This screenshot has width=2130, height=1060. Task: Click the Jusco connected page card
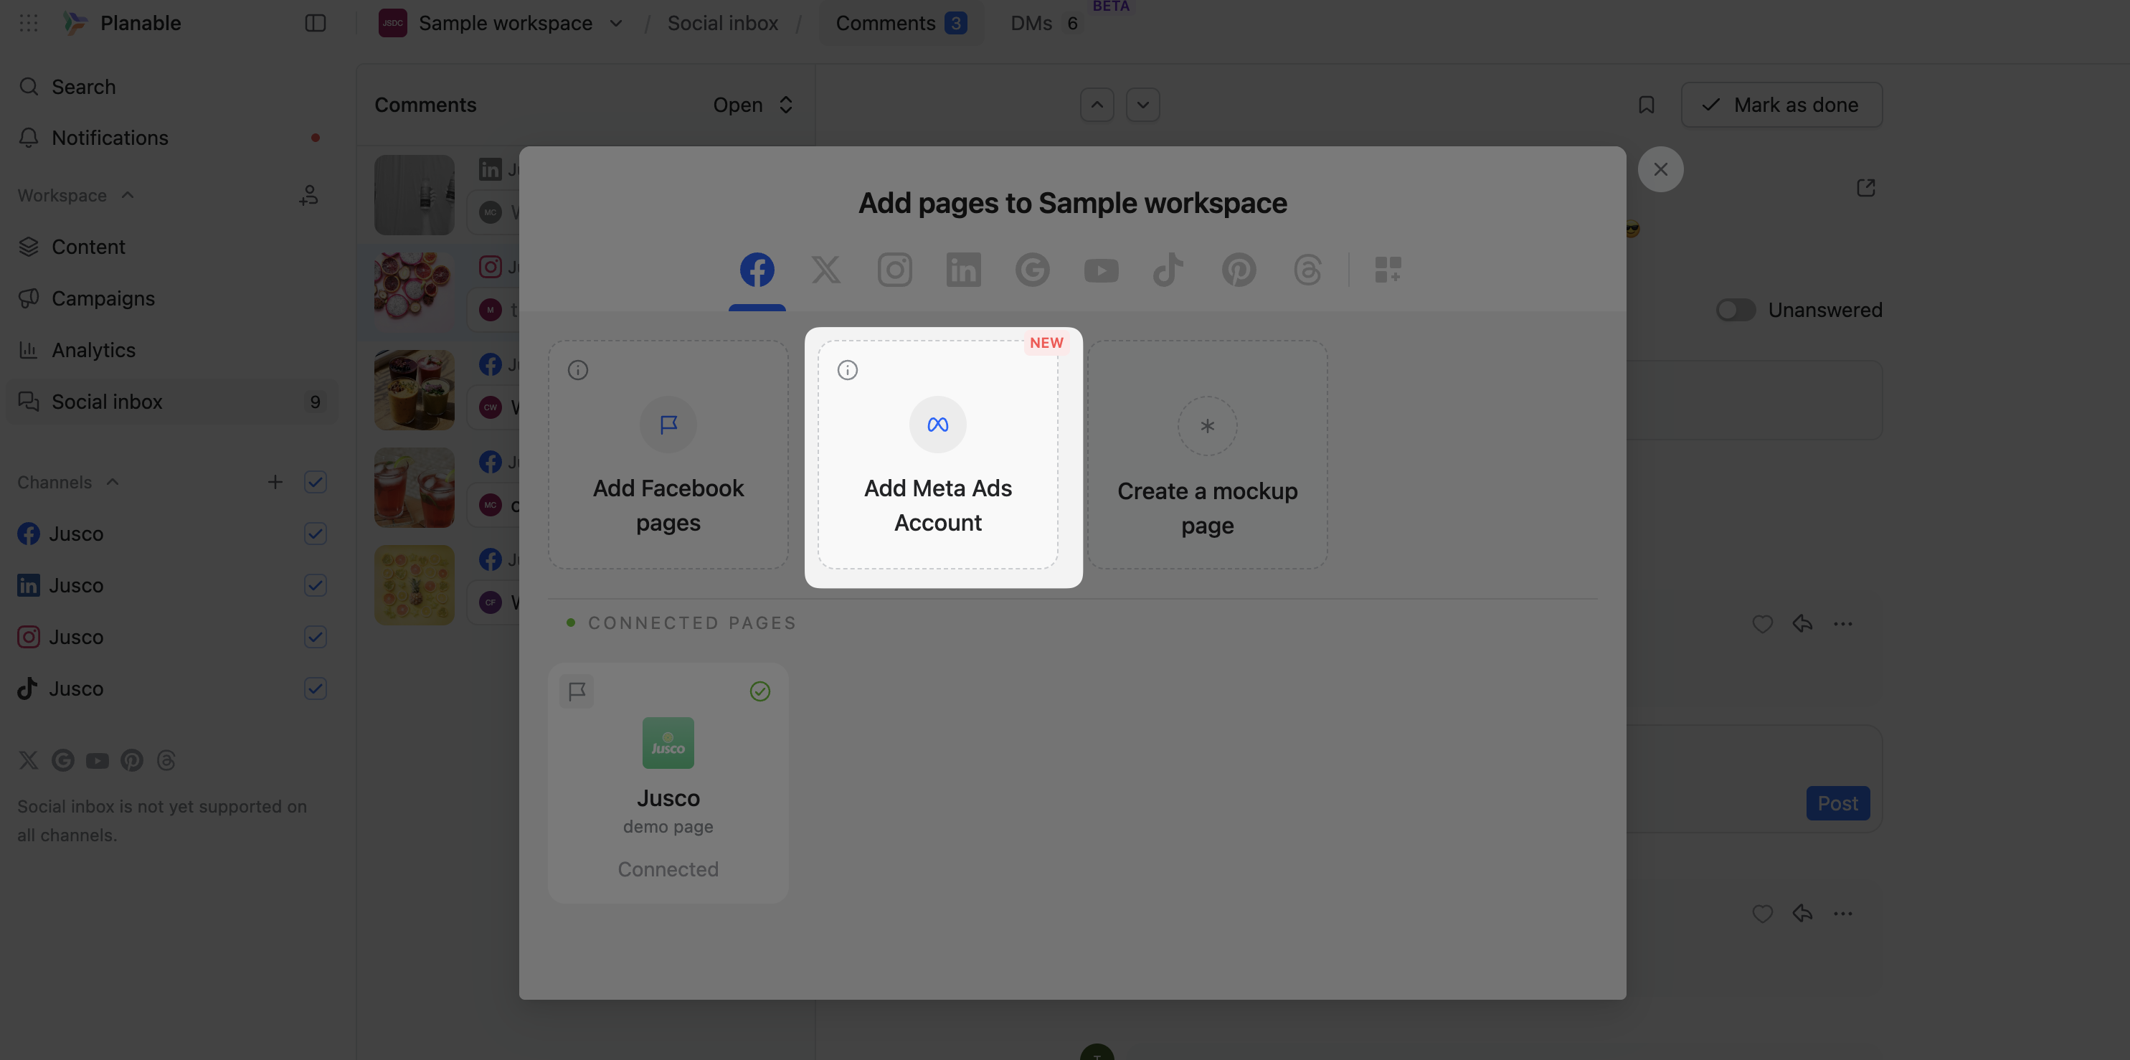click(x=667, y=781)
